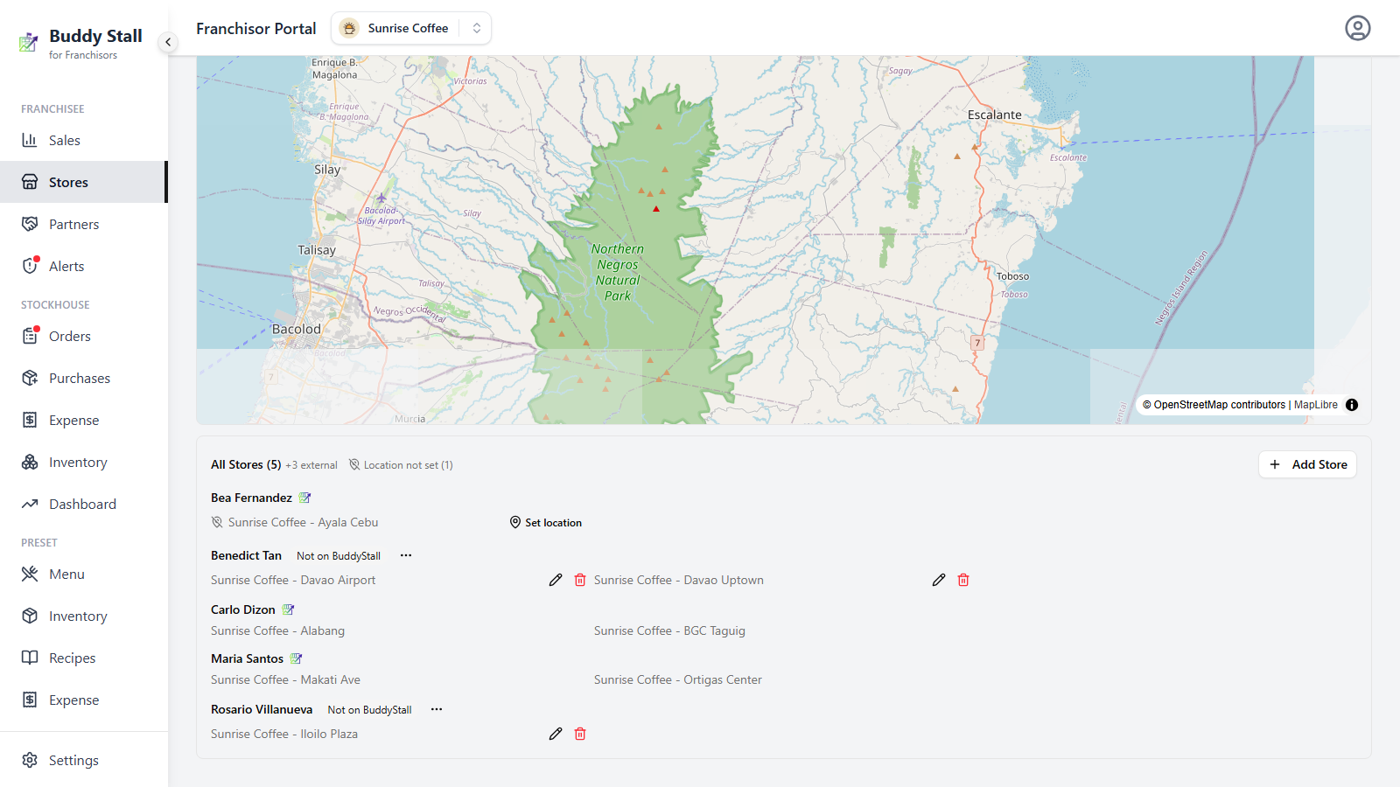Open the user account profile icon
This screenshot has height=787, width=1400.
point(1357,28)
